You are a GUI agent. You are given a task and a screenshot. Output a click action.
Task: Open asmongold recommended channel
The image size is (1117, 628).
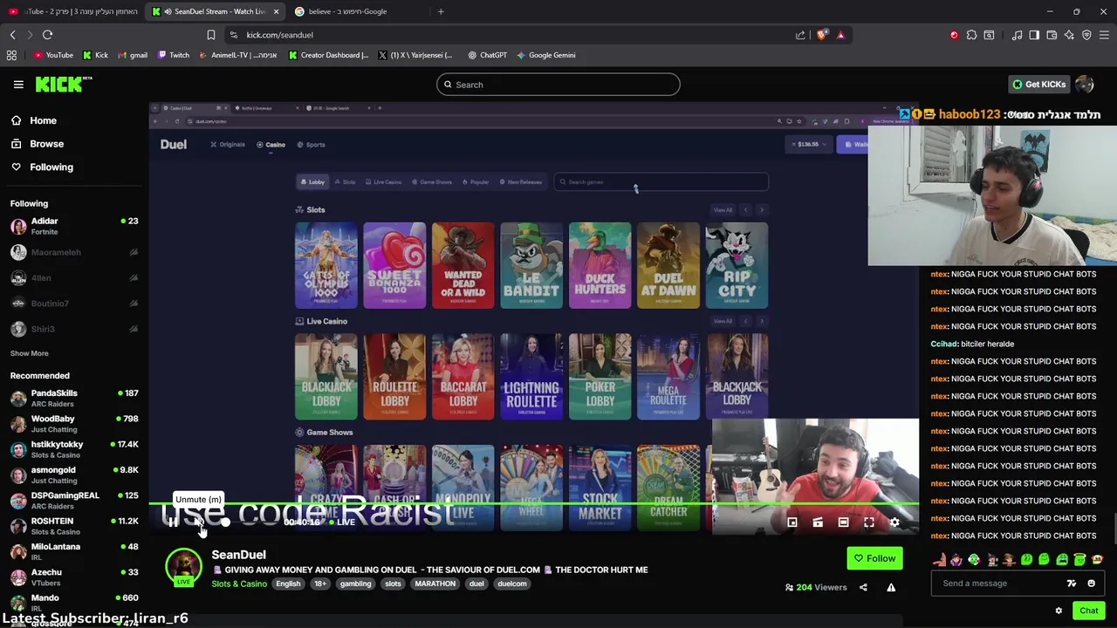pyautogui.click(x=74, y=474)
